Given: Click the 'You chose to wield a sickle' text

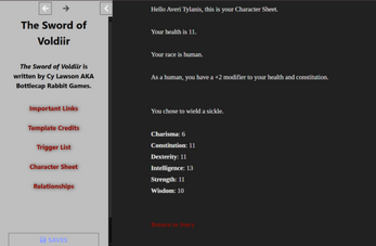Looking at the screenshot, I should pyautogui.click(x=187, y=111).
